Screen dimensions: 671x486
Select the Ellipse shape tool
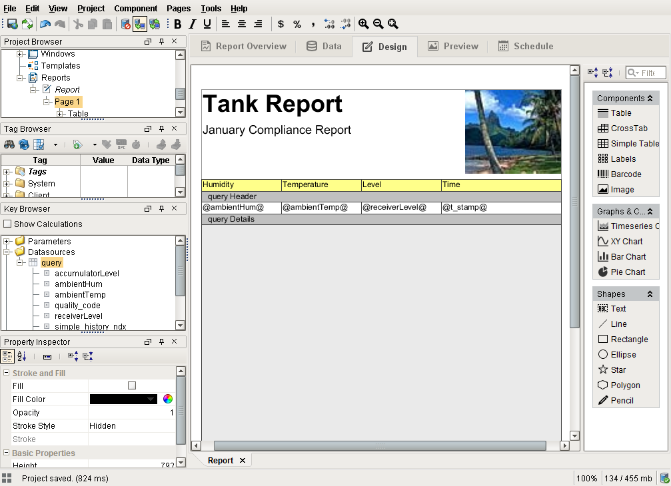pos(618,354)
